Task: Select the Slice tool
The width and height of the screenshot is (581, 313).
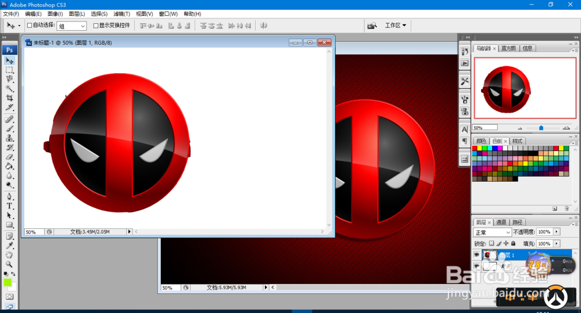Action: [x=10, y=107]
